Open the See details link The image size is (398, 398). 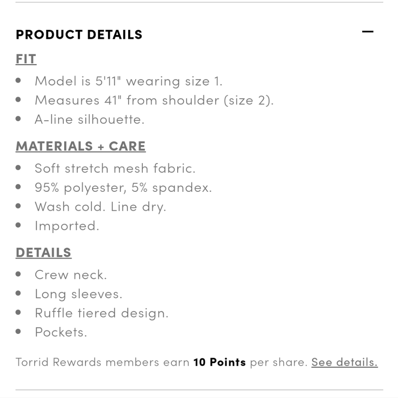tap(344, 362)
